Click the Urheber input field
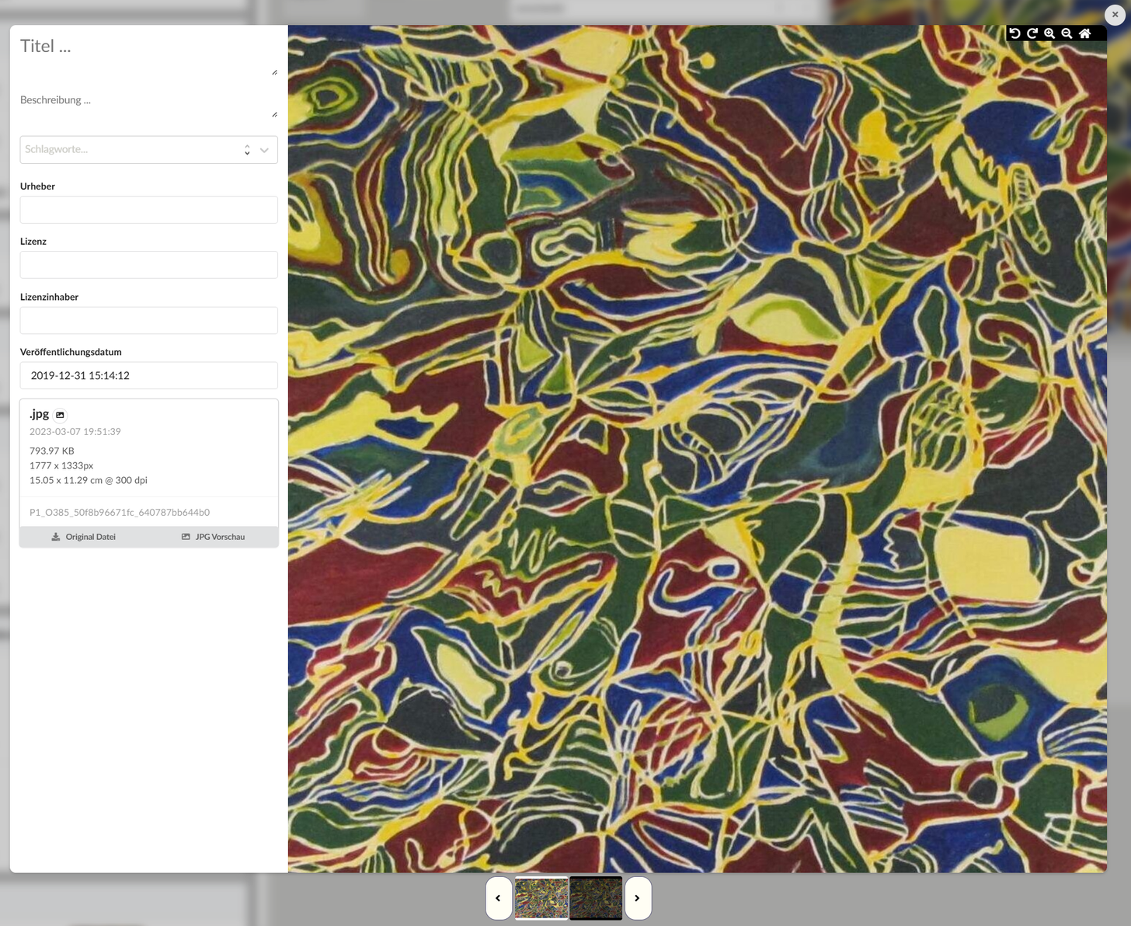 tap(148, 210)
